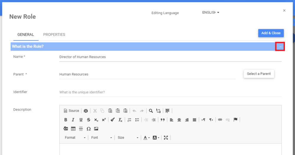The height and width of the screenshot is (155, 295).
Task: Click the Block Quote icon
Action: pyautogui.click(x=163, y=120)
